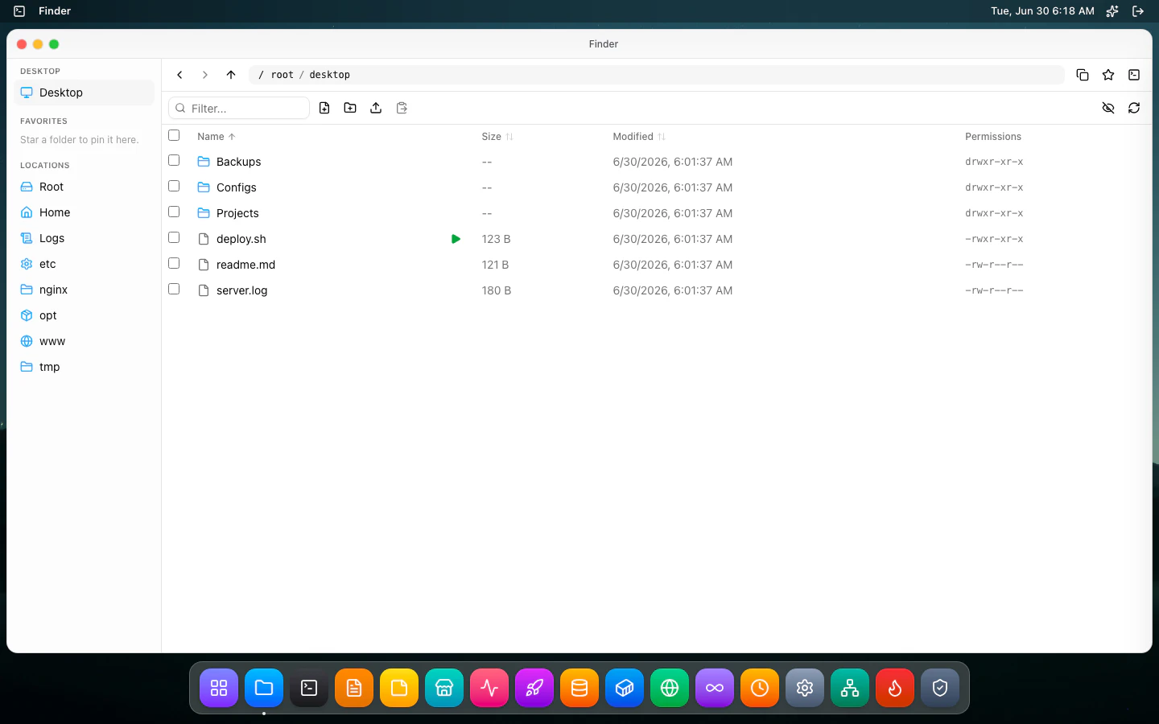This screenshot has height=724, width=1159.
Task: Sort by Size column header
Action: point(497,137)
